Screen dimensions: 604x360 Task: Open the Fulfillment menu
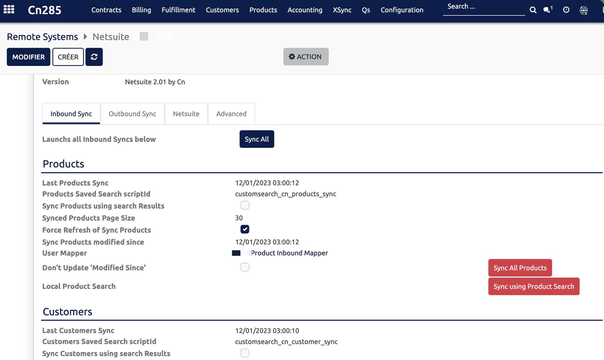(x=178, y=10)
